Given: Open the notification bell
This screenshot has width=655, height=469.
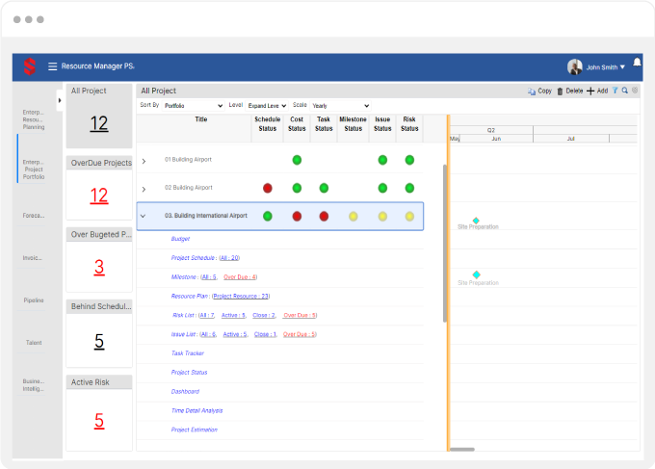Looking at the screenshot, I should 637,63.
